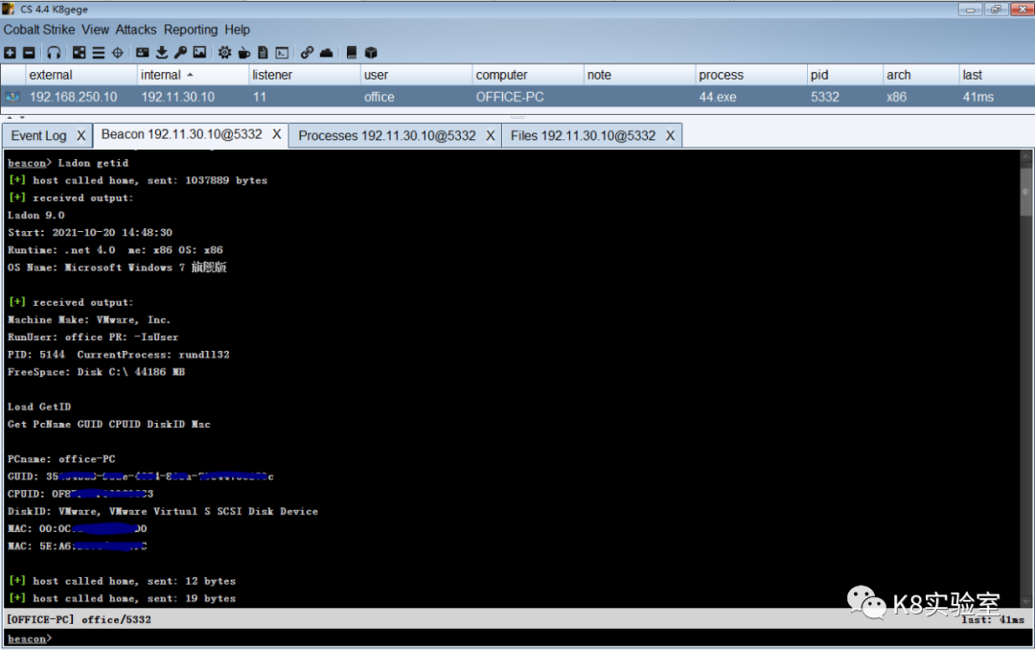Image resolution: width=1035 pixels, height=650 pixels.
Task: Switch to Session Table list icon
Action: pyautogui.click(x=99, y=53)
